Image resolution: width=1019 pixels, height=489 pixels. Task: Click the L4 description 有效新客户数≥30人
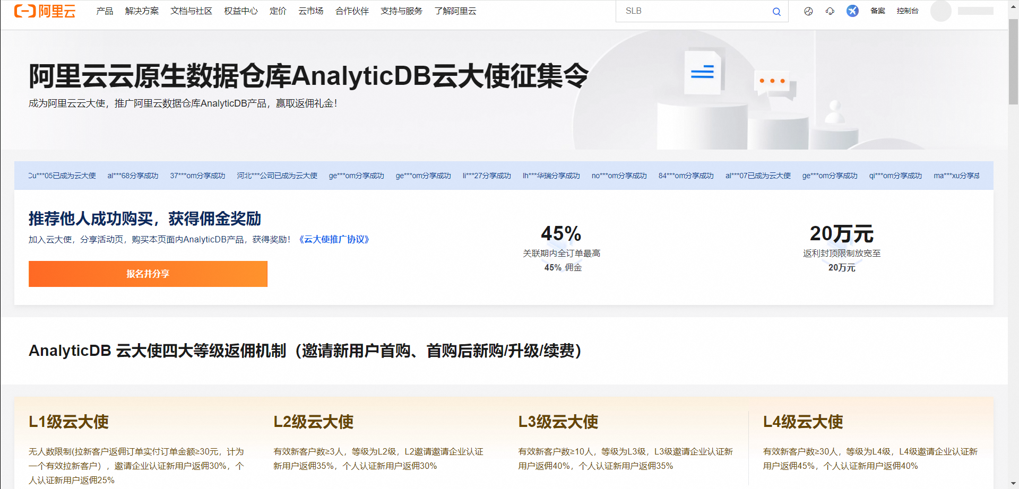tap(870, 459)
